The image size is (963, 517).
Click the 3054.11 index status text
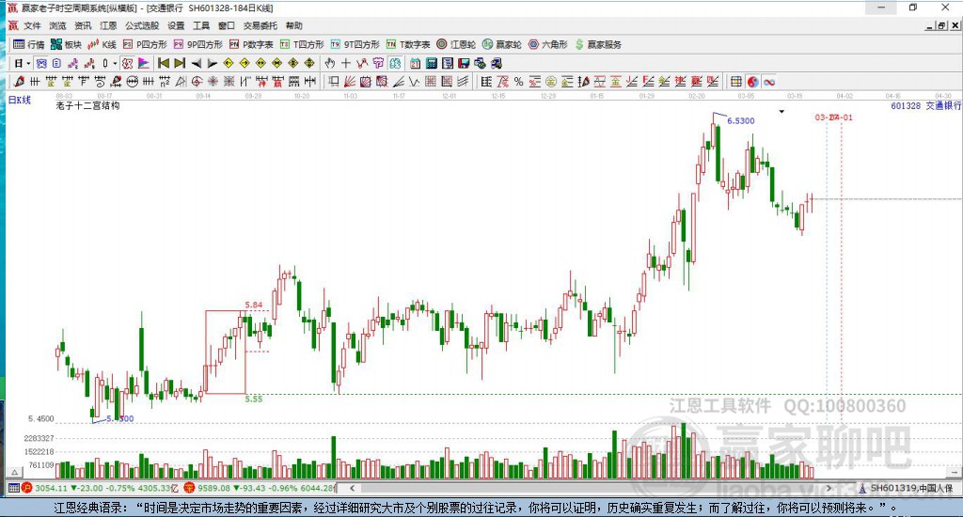[x=51, y=488]
